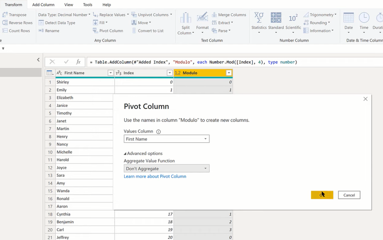This screenshot has height=240, width=383.
Task: Open Learn more about Pivot Column link
Action: 155,176
